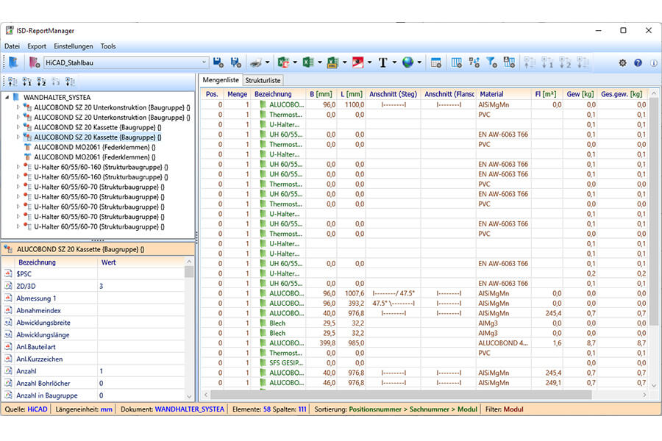Click the Filter: Modul status bar entry
662x441 pixels.
504,409
